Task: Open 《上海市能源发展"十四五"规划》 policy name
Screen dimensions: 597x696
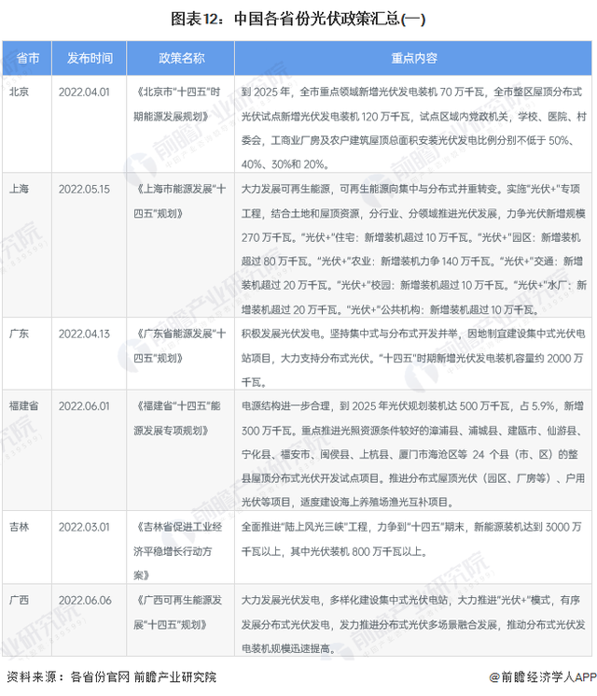Action: pos(180,199)
